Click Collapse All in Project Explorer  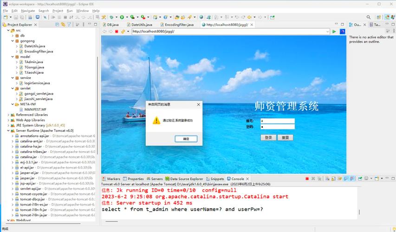[57, 25]
